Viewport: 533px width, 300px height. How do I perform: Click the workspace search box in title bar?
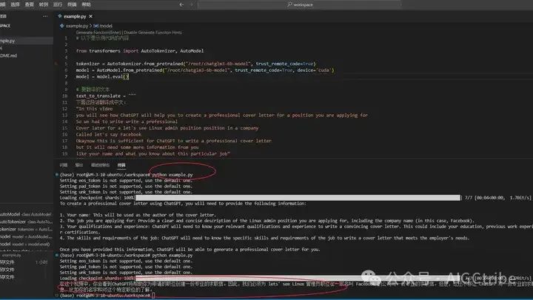[x=299, y=4]
